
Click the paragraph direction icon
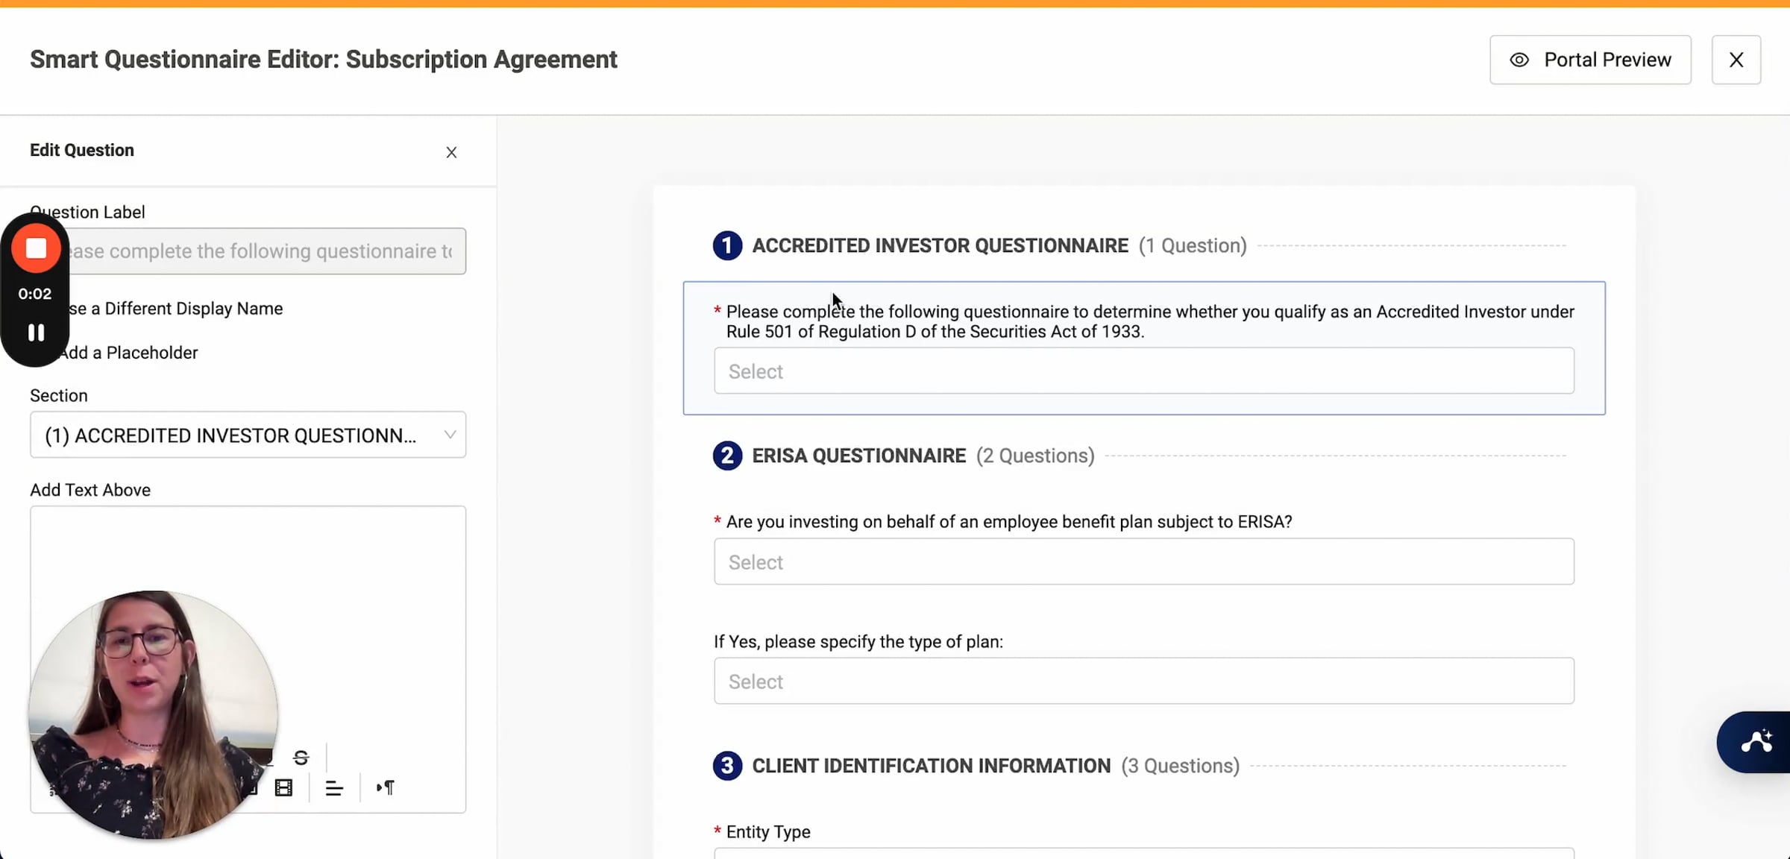point(385,787)
